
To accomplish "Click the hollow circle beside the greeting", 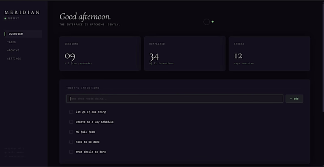I will [207, 22].
